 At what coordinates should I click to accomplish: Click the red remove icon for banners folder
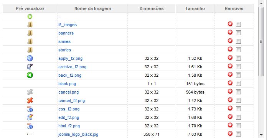[230, 32]
